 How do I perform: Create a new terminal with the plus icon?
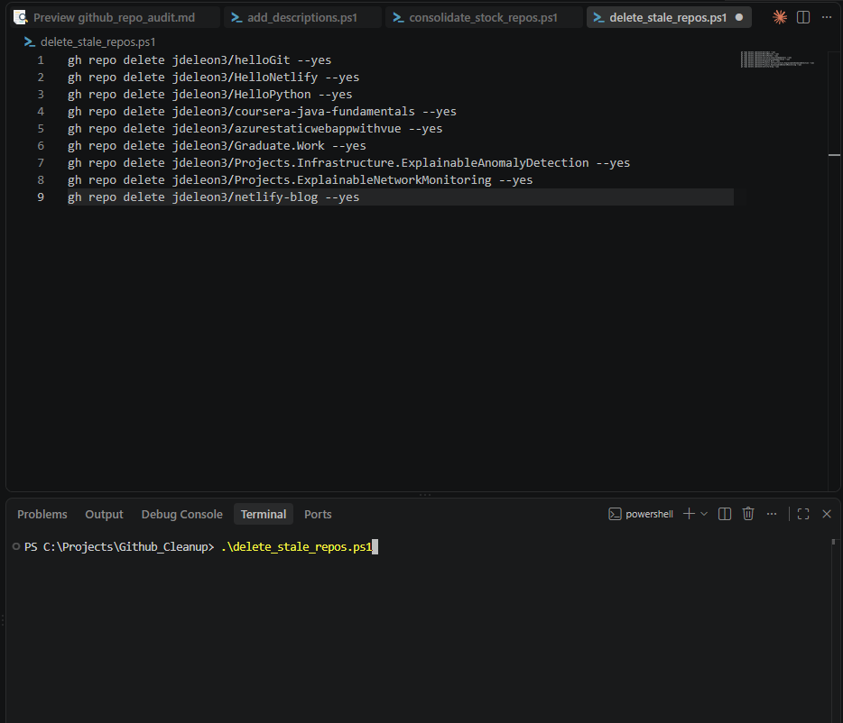689,514
